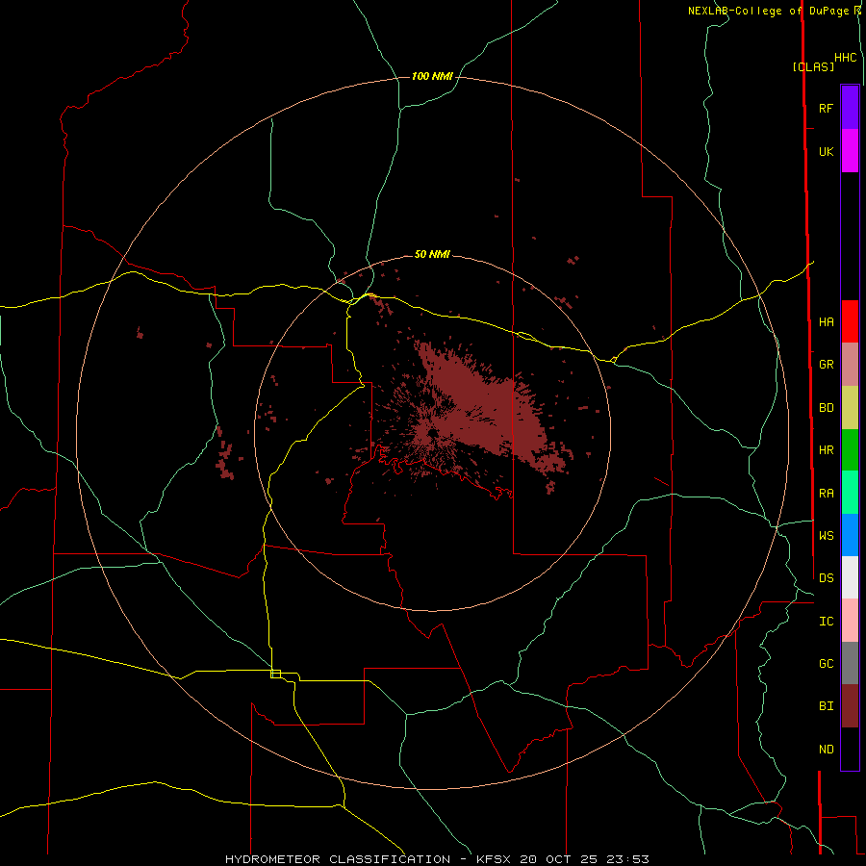
Task: Click the BI legend label
Action: [x=826, y=706]
